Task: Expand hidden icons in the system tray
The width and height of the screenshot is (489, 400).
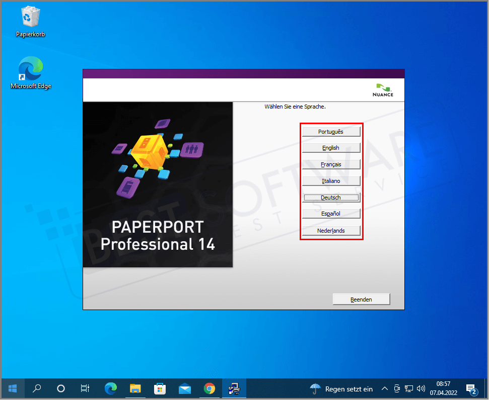Action: click(x=384, y=388)
